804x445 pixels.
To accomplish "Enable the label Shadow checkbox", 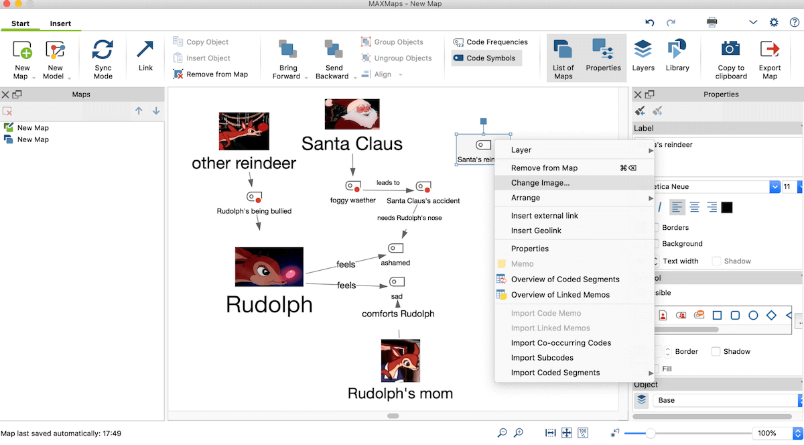I will click(716, 261).
